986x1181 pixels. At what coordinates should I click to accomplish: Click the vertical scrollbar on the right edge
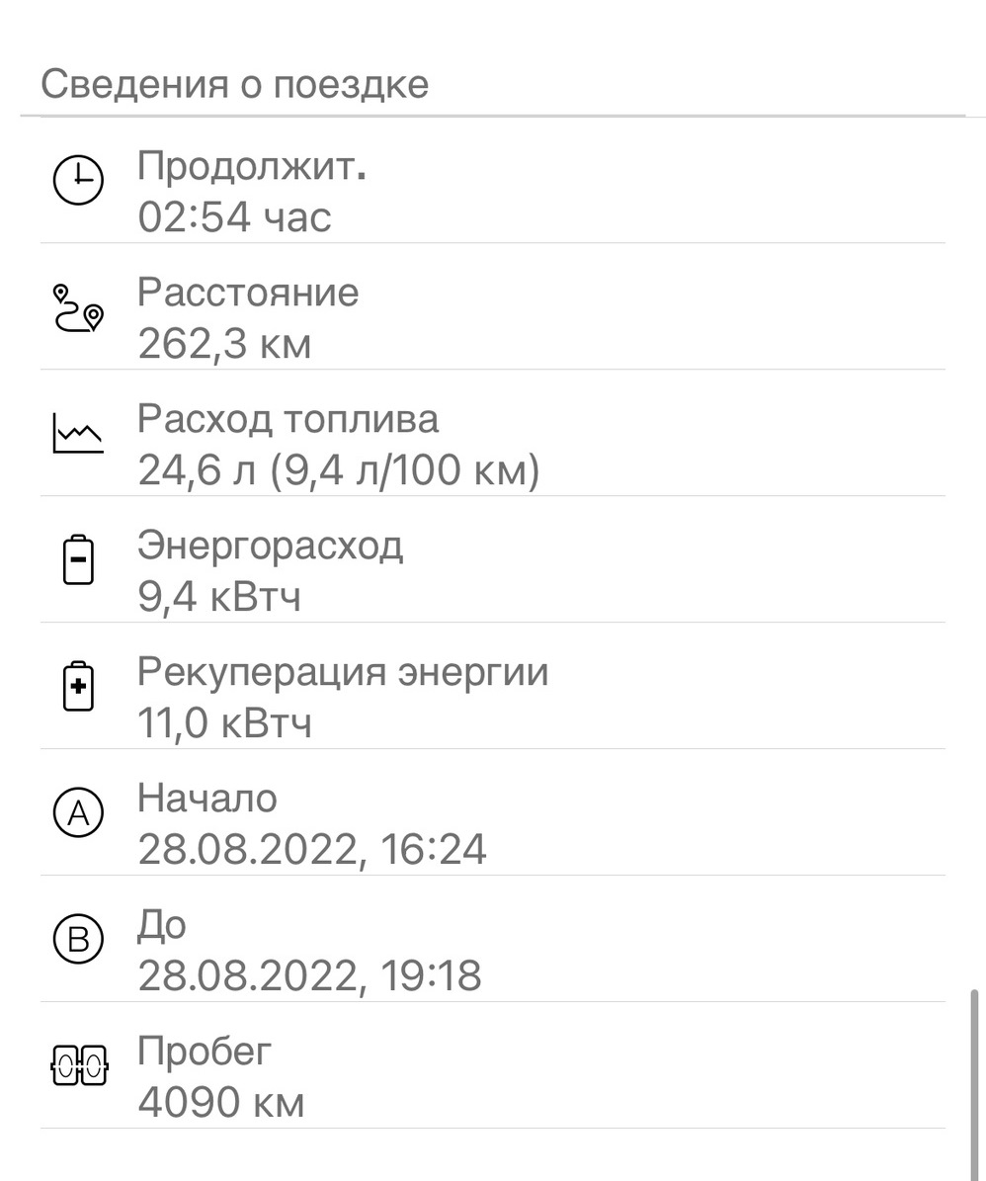click(x=975, y=1084)
